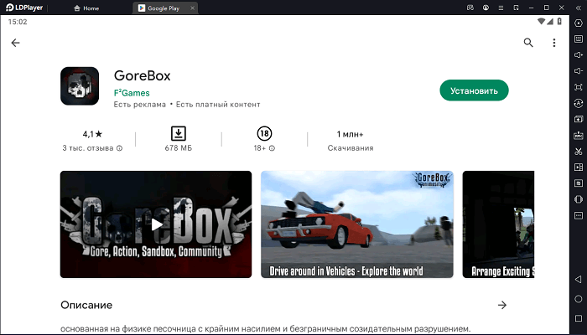Click the video recorder icon in sidebar
The height and width of the screenshot is (335, 587).
click(579, 167)
